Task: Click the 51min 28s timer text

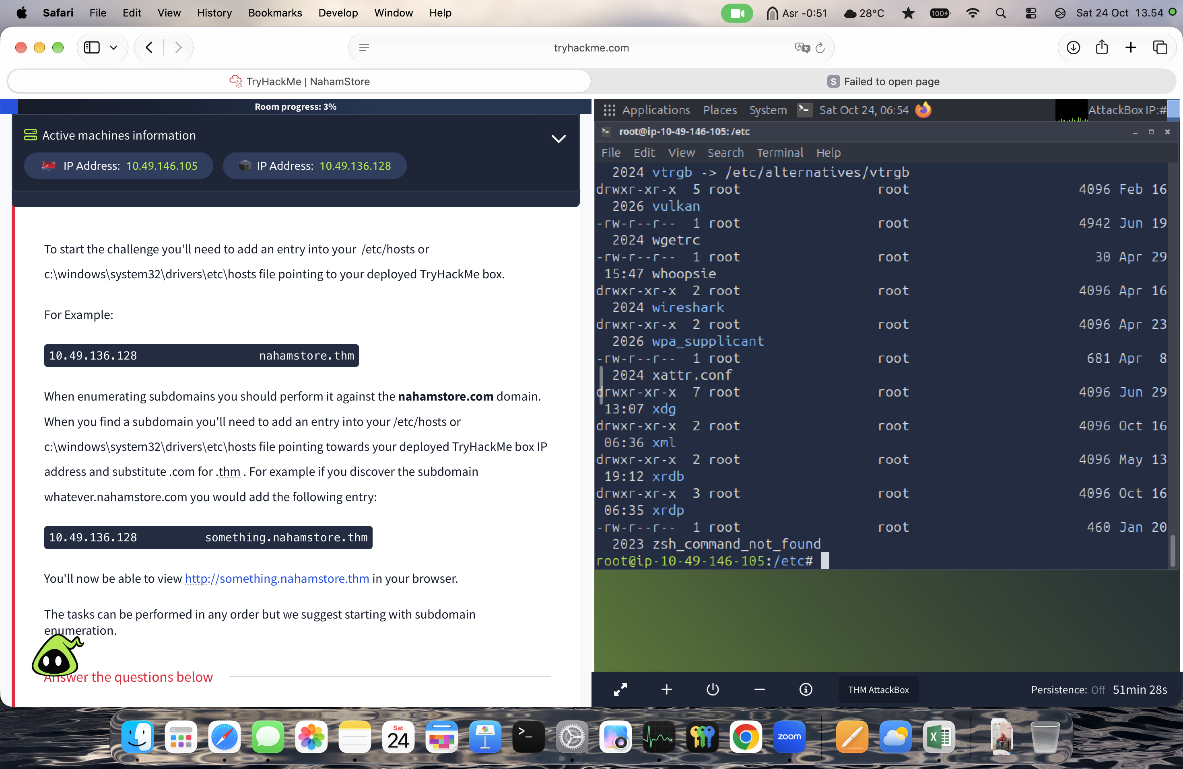Action: point(1140,689)
